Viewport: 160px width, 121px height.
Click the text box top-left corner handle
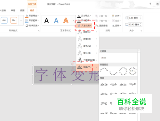33,65
